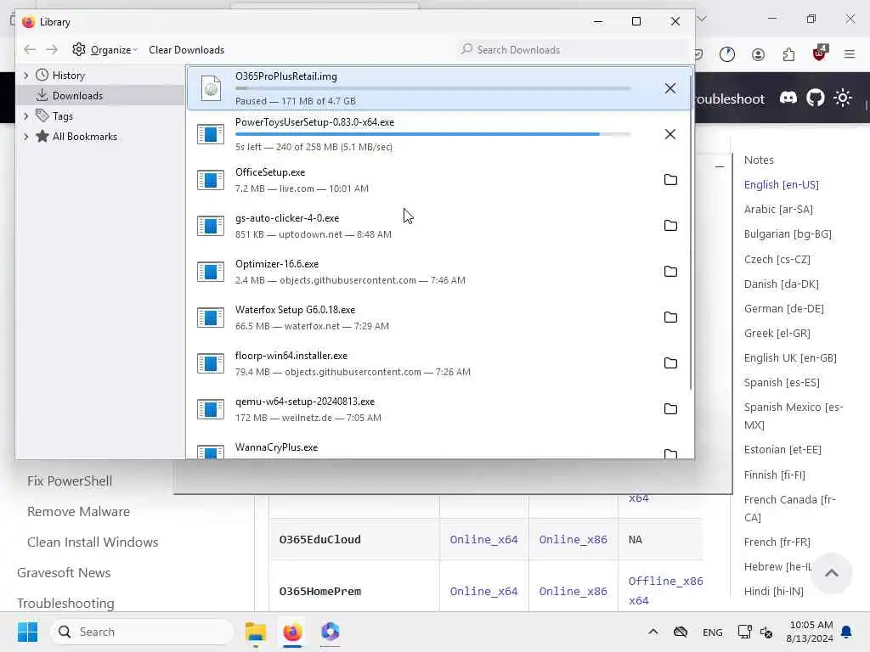
Task: Focus the Search Downloads field
Action: (572, 50)
